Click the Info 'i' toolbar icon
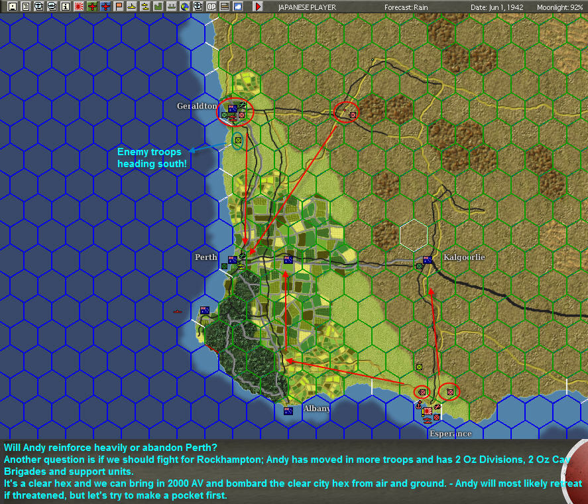 (x=65, y=7)
